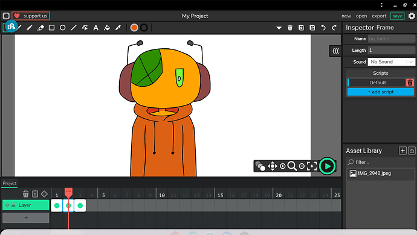Screen dimensions: 417x235
Task: Select the Eraser tool
Action: 40,28
